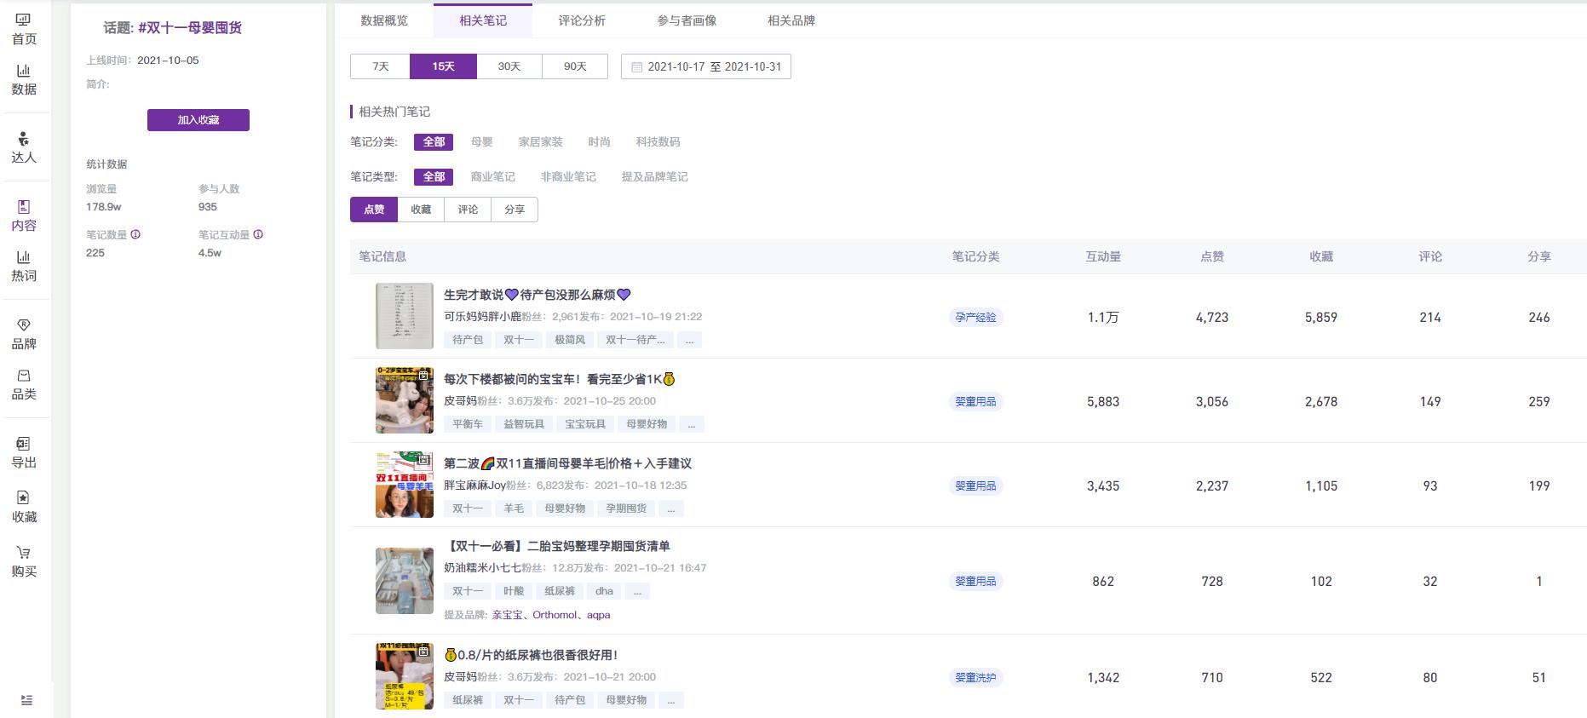This screenshot has width=1587, height=718.
Task: Switch to the 参与者画像 tab
Action: click(686, 20)
